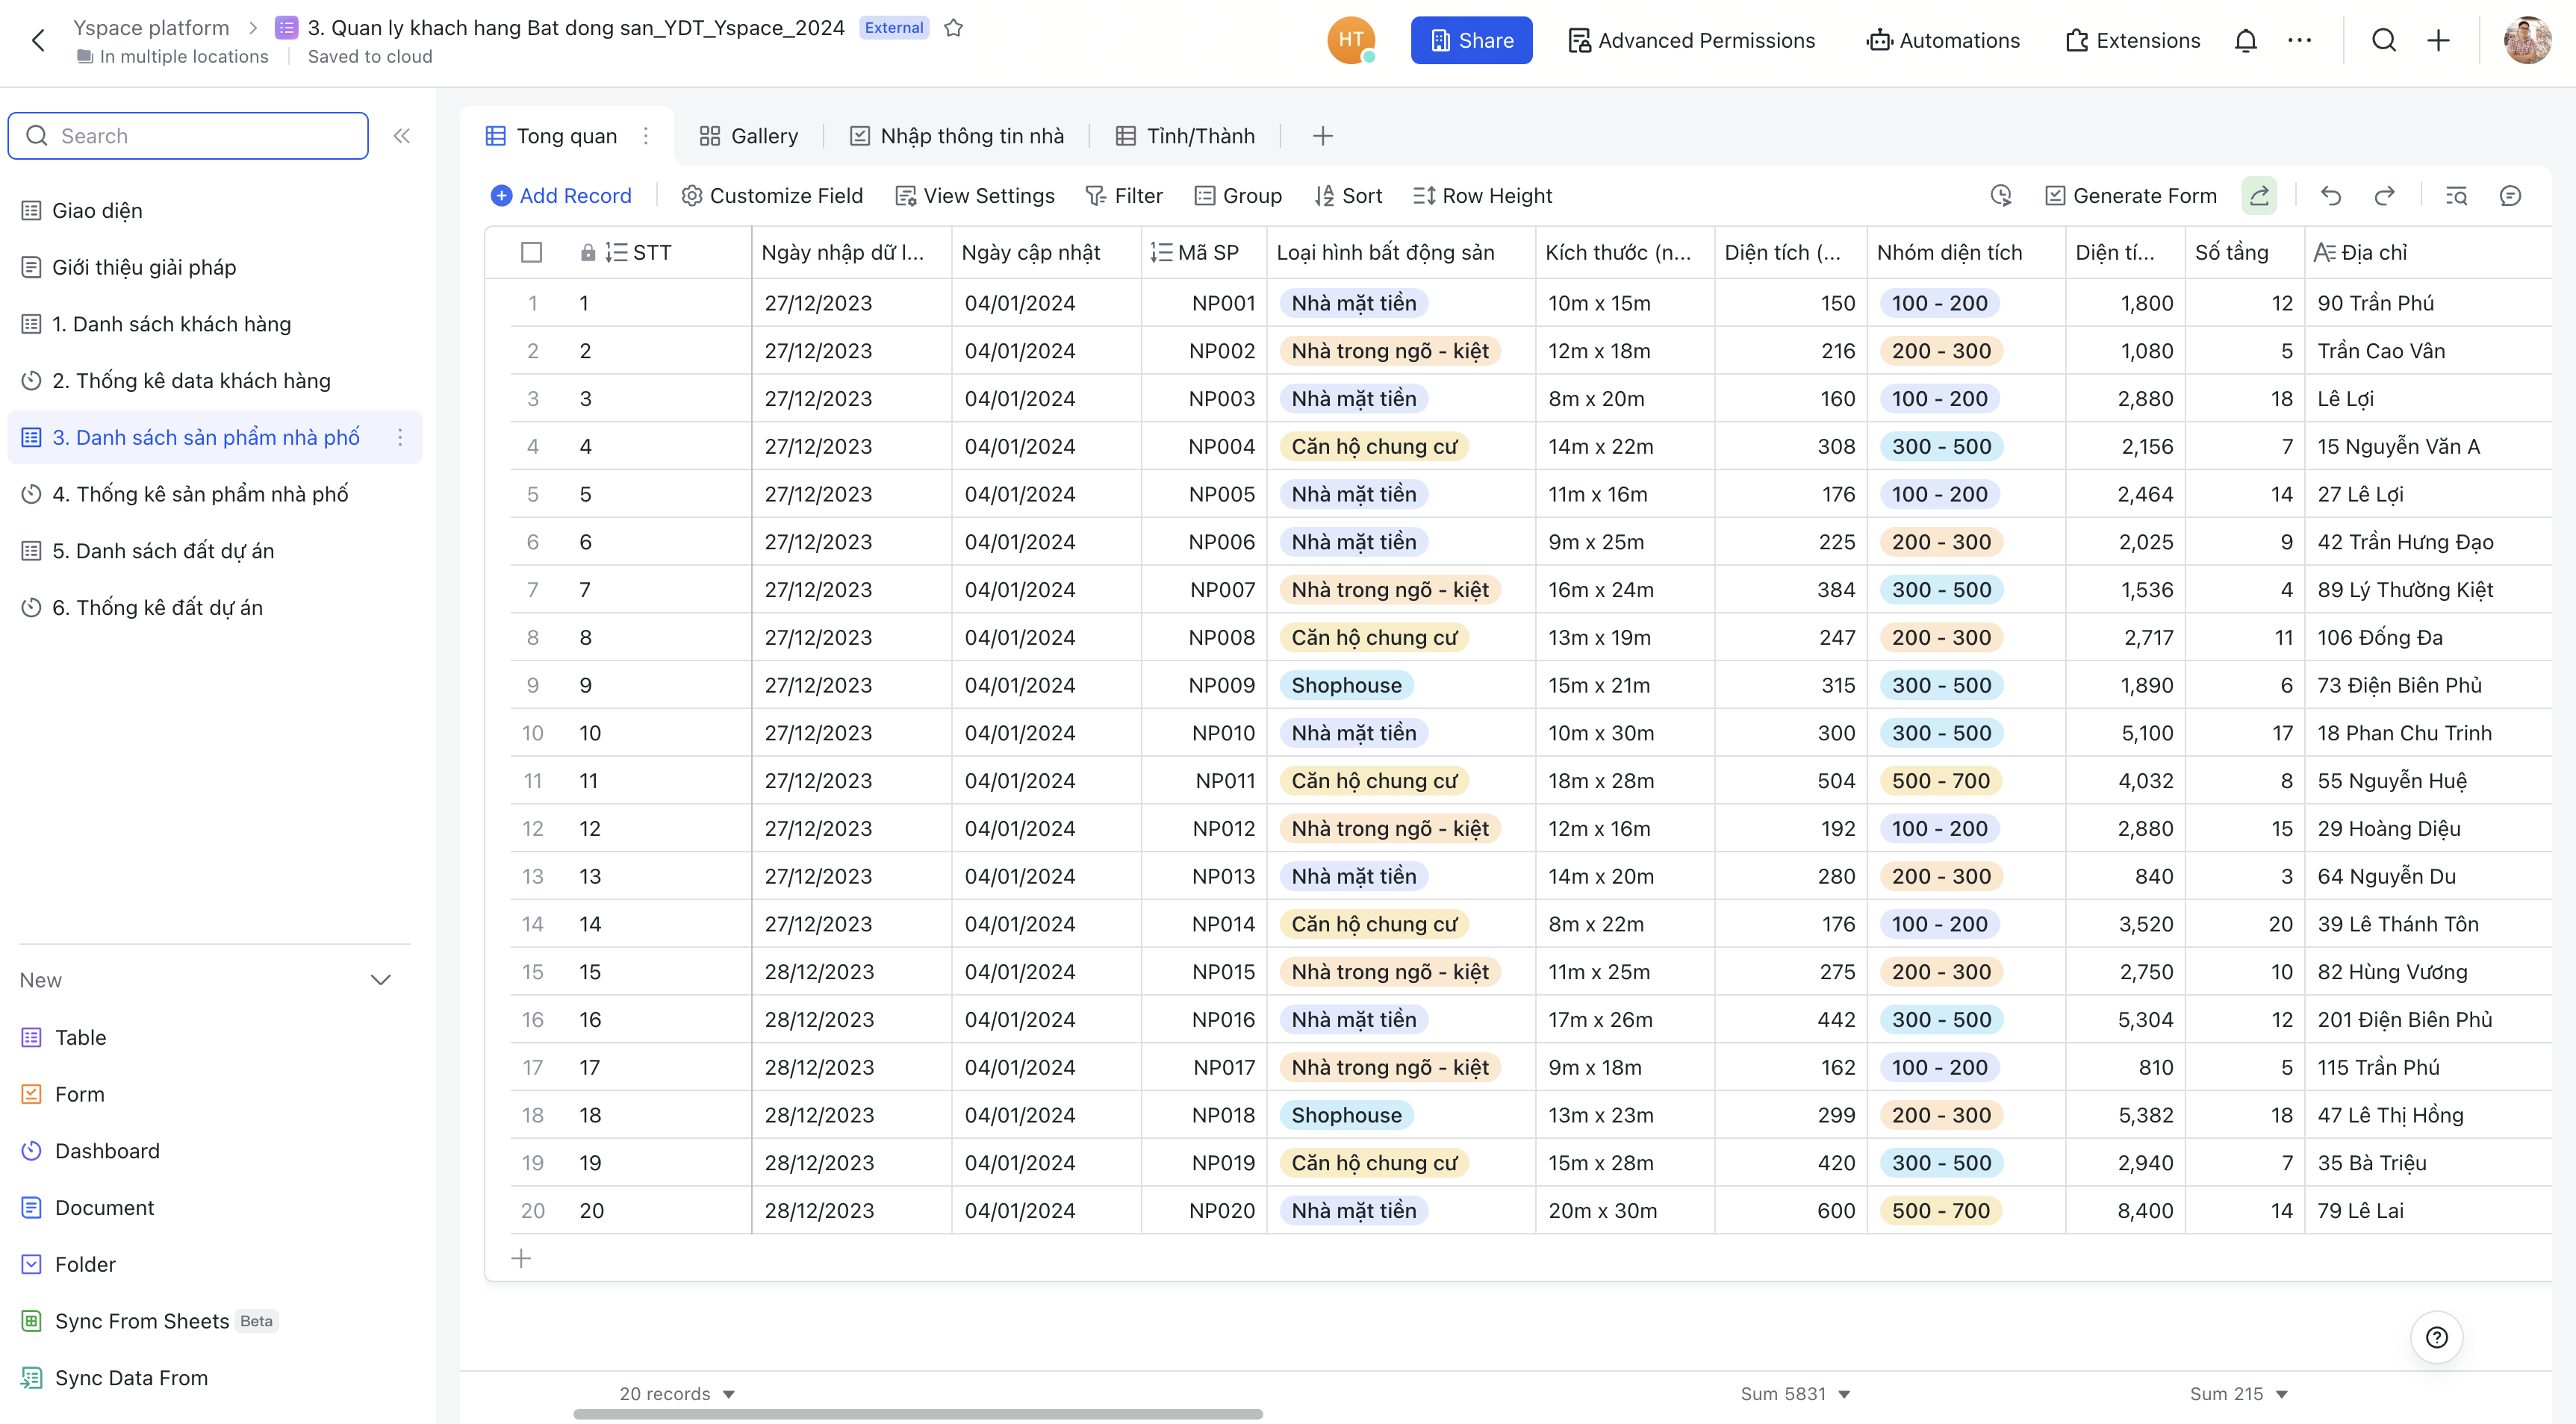
Task: Click the HT collaborator avatar
Action: (1351, 41)
